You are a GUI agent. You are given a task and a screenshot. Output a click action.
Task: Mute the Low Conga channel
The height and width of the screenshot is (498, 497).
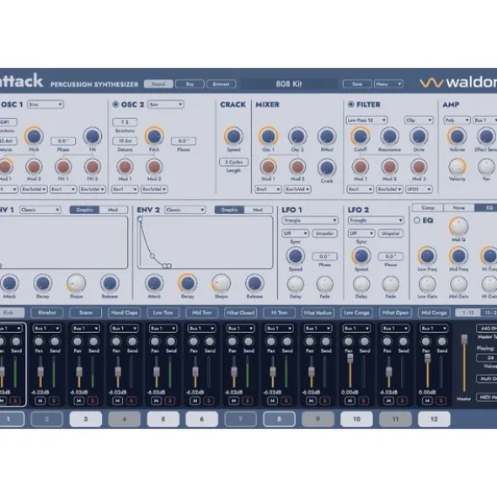(350, 401)
